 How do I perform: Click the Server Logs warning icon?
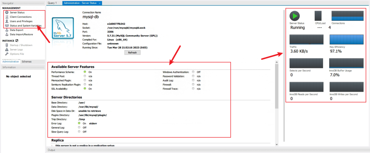click(x=7, y=50)
